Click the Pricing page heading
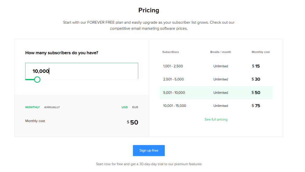This screenshot has height=172, width=305. pos(149,10)
